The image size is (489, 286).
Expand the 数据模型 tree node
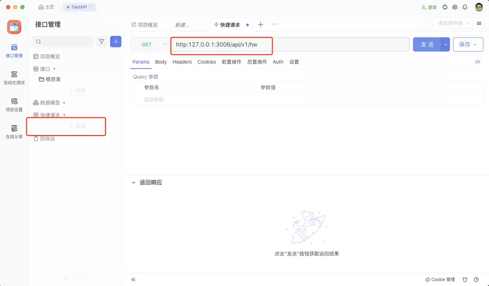coord(64,102)
